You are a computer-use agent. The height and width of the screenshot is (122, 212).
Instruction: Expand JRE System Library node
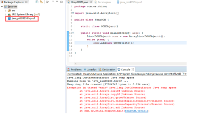coord(6,14)
